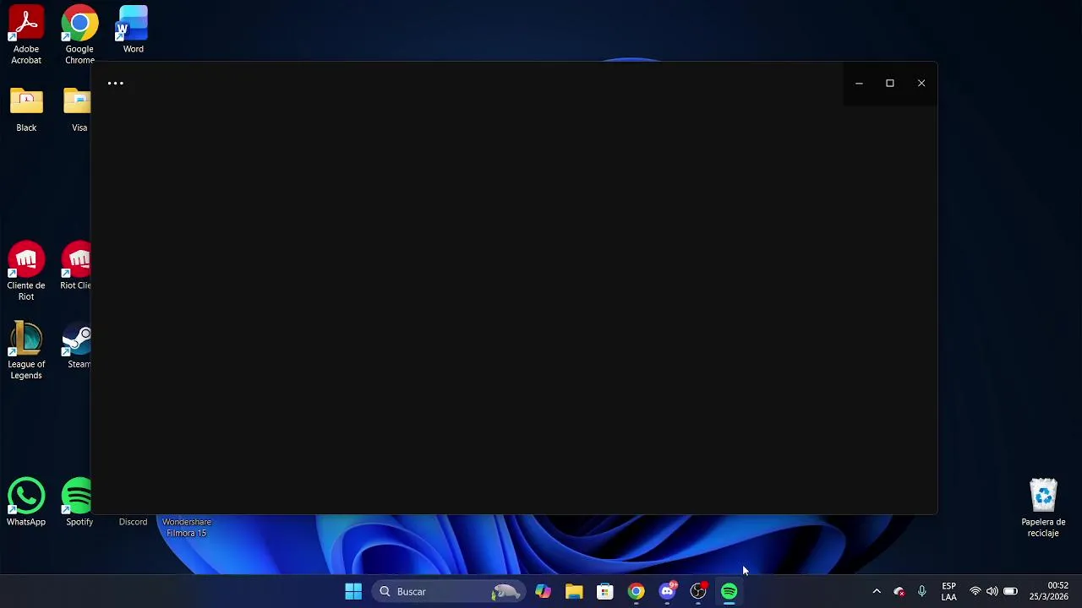Image resolution: width=1082 pixels, height=608 pixels.
Task: Click the volume speaker tray icon
Action: pyautogui.click(x=992, y=592)
